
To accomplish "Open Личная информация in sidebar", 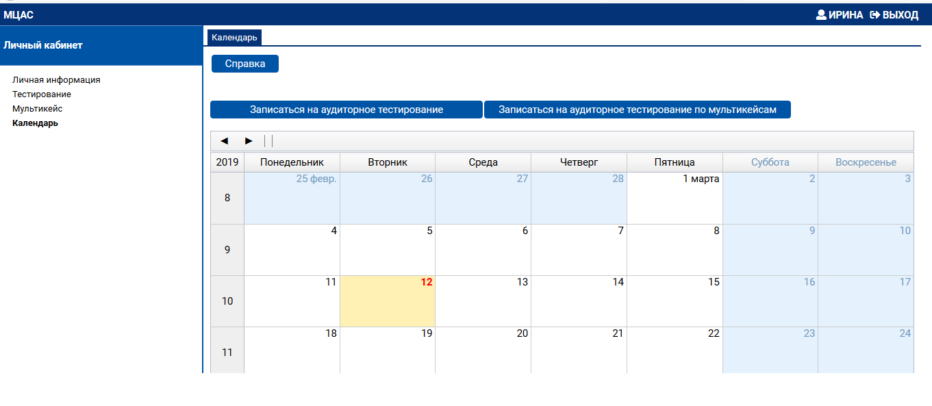I will [x=56, y=80].
